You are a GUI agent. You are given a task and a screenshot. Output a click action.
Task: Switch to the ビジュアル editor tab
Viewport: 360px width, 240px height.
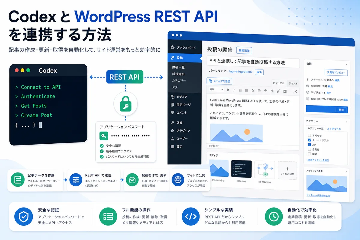278,83
